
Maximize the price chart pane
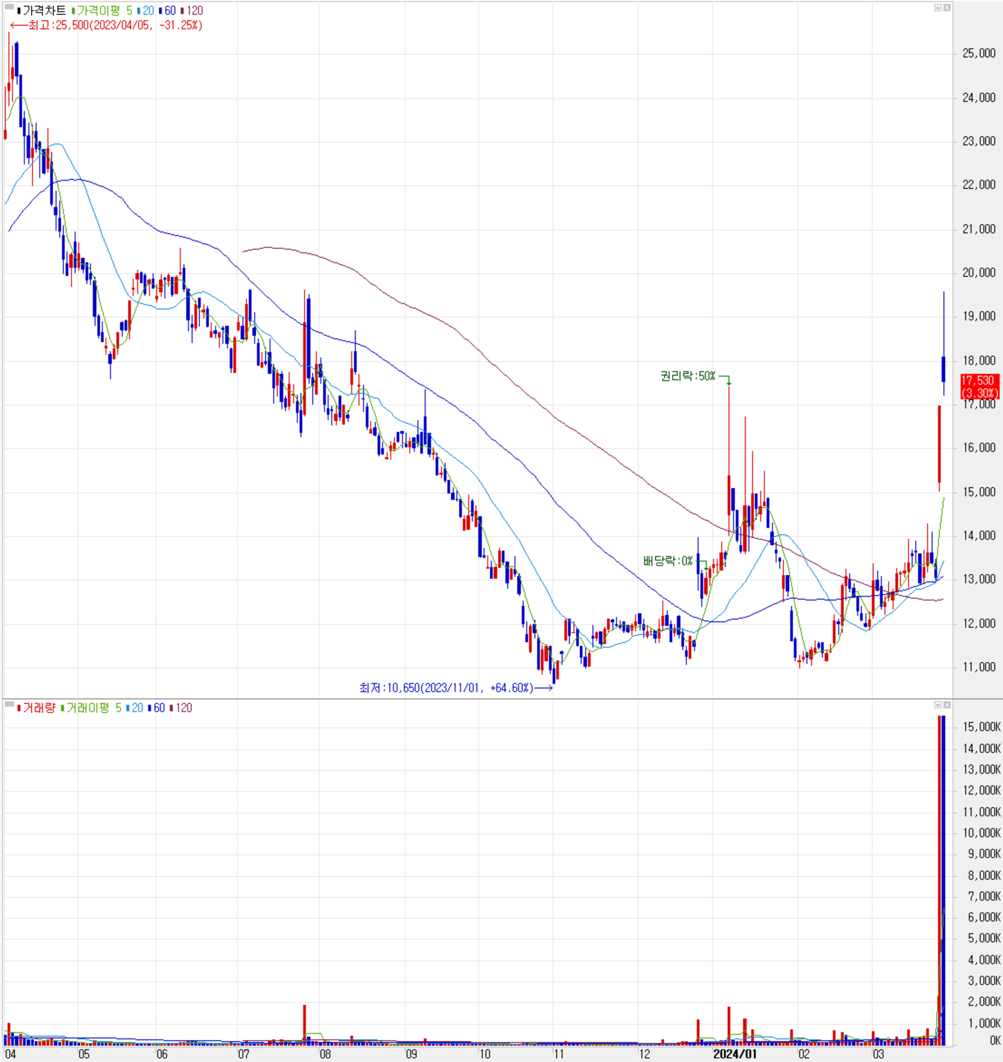tap(938, 7)
